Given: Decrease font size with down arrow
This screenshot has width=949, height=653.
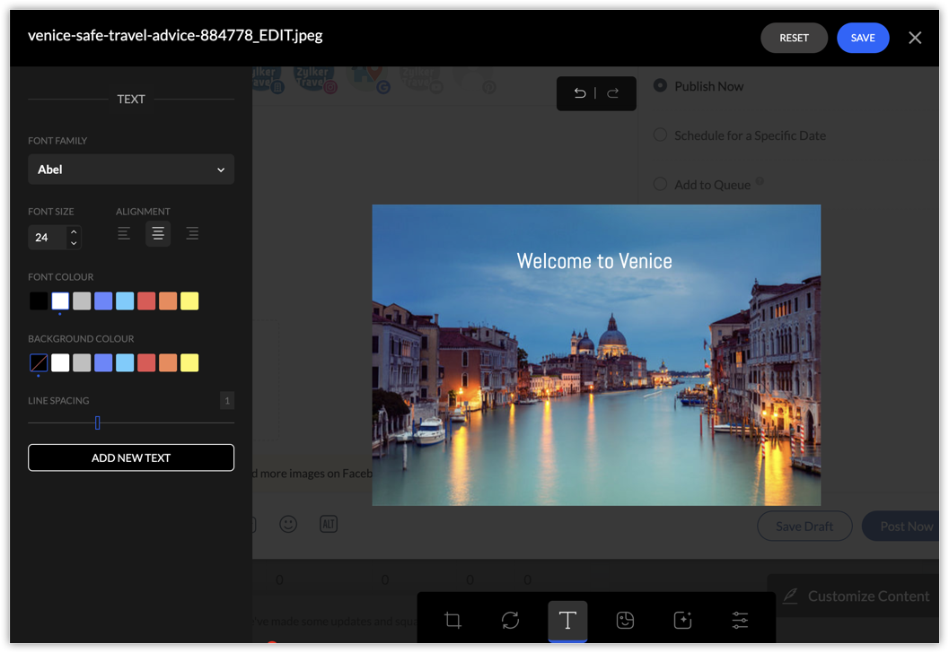Looking at the screenshot, I should pyautogui.click(x=74, y=243).
